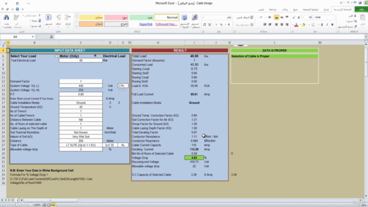
Task: Open Format as Table gallery
Action: [x=185, y=18]
